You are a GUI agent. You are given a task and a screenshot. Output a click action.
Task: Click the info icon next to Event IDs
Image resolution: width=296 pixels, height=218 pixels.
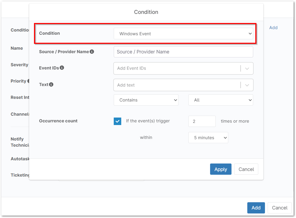click(62, 68)
